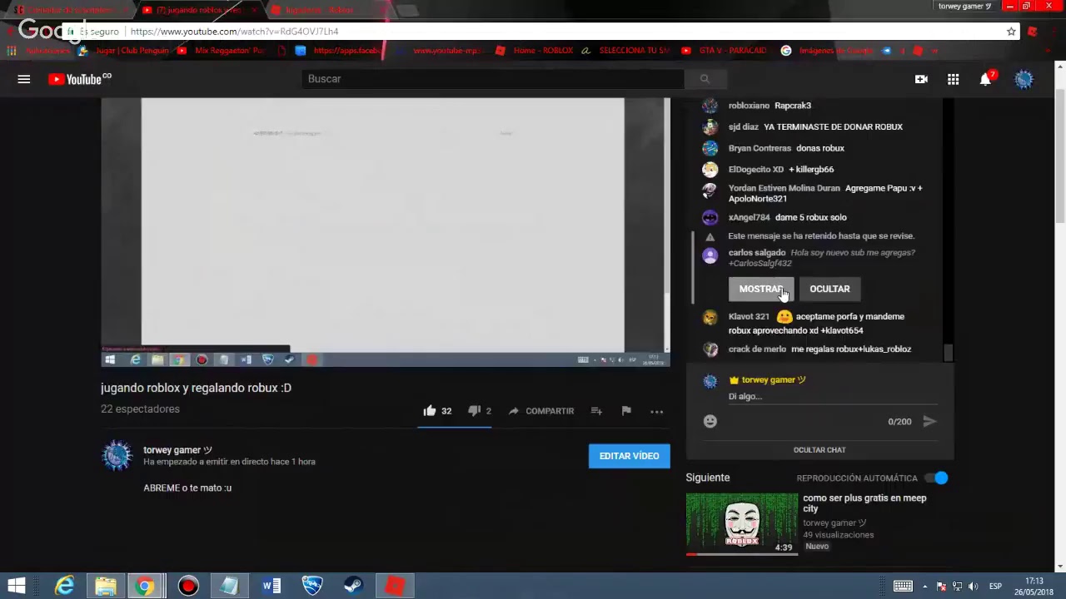Viewport: 1066px width, 599px height.
Task: Open Word from the taskbar
Action: coord(271,587)
